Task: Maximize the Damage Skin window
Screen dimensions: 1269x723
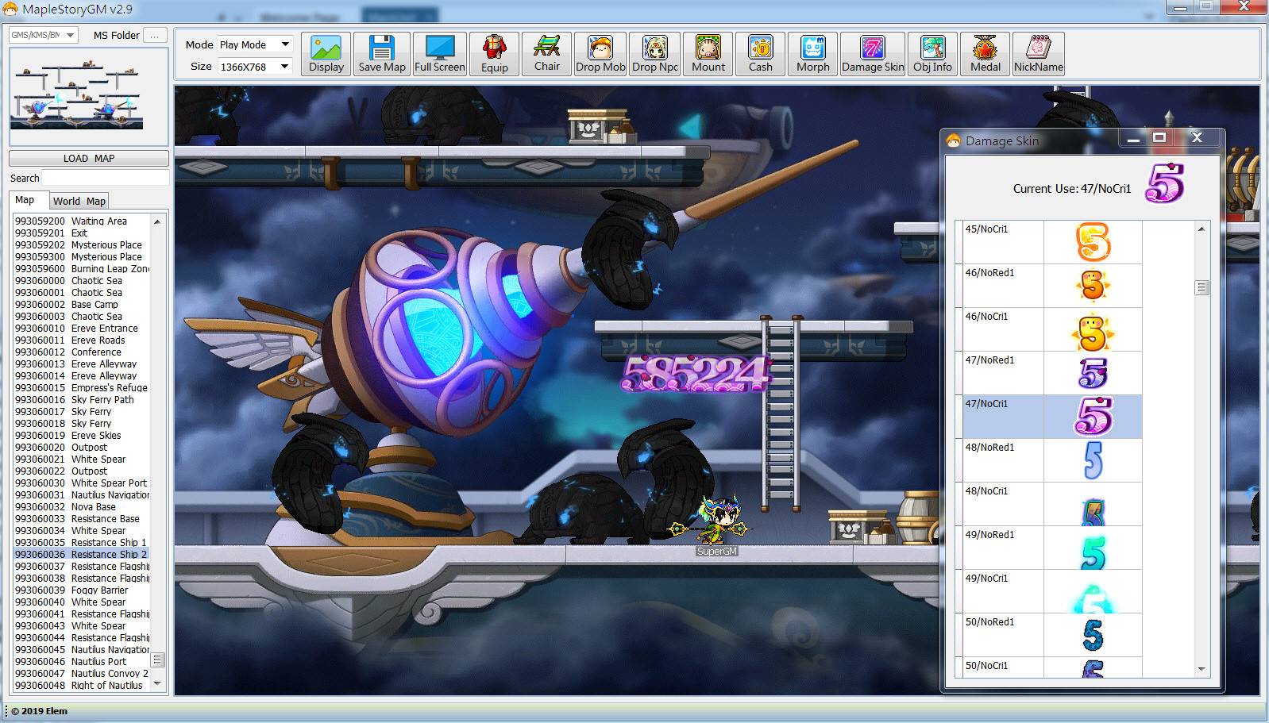Action: coord(1159,138)
